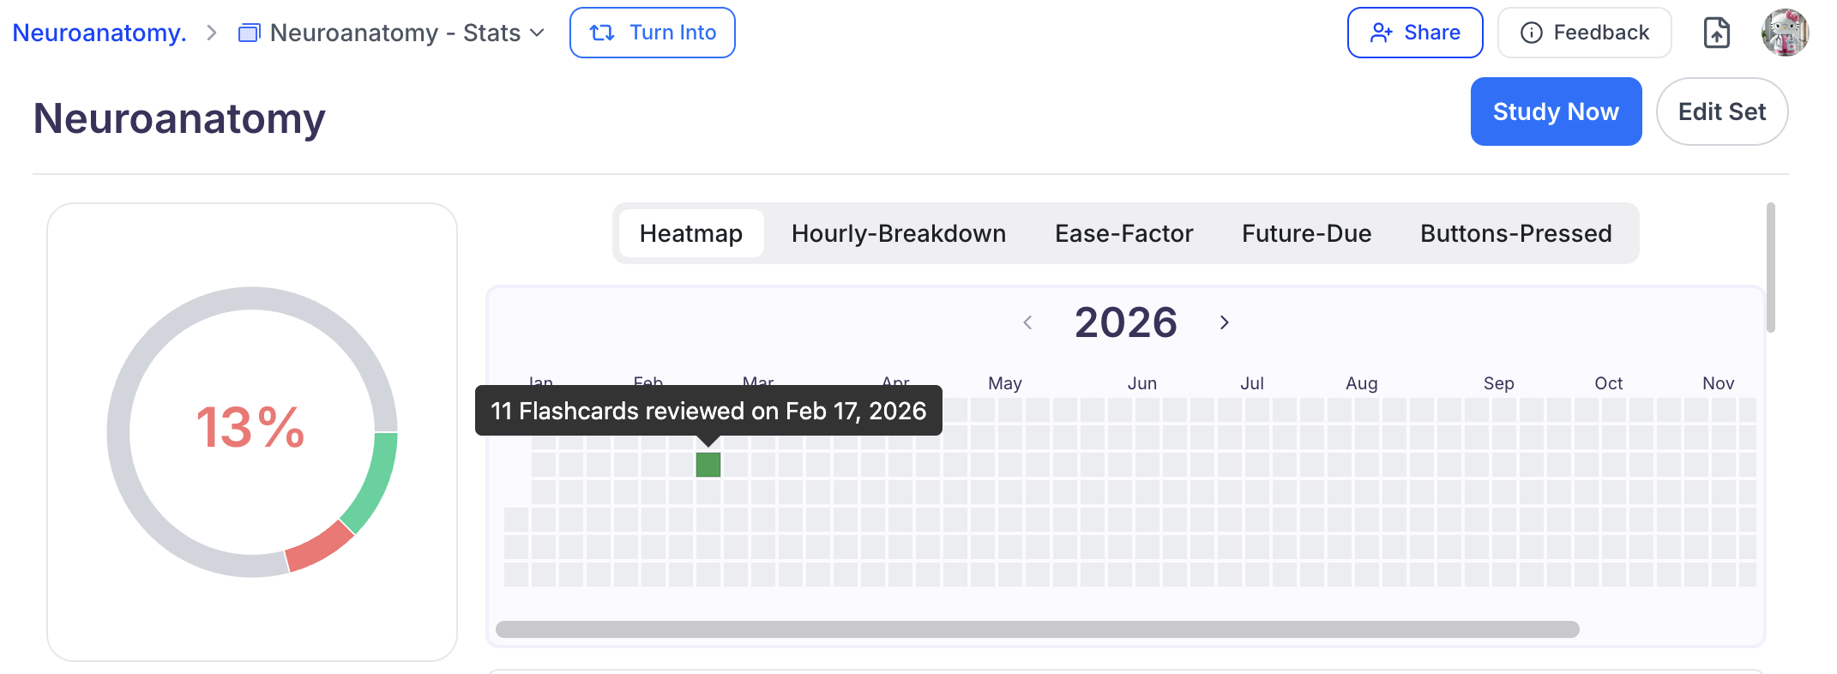This screenshot has height=674, width=1837.
Task: Click the deck icon beside Neuroanatomy - Stats
Action: (249, 32)
